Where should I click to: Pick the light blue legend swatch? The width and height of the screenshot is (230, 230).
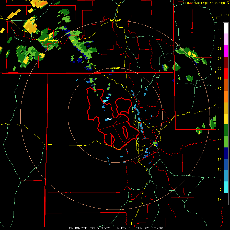226,176
